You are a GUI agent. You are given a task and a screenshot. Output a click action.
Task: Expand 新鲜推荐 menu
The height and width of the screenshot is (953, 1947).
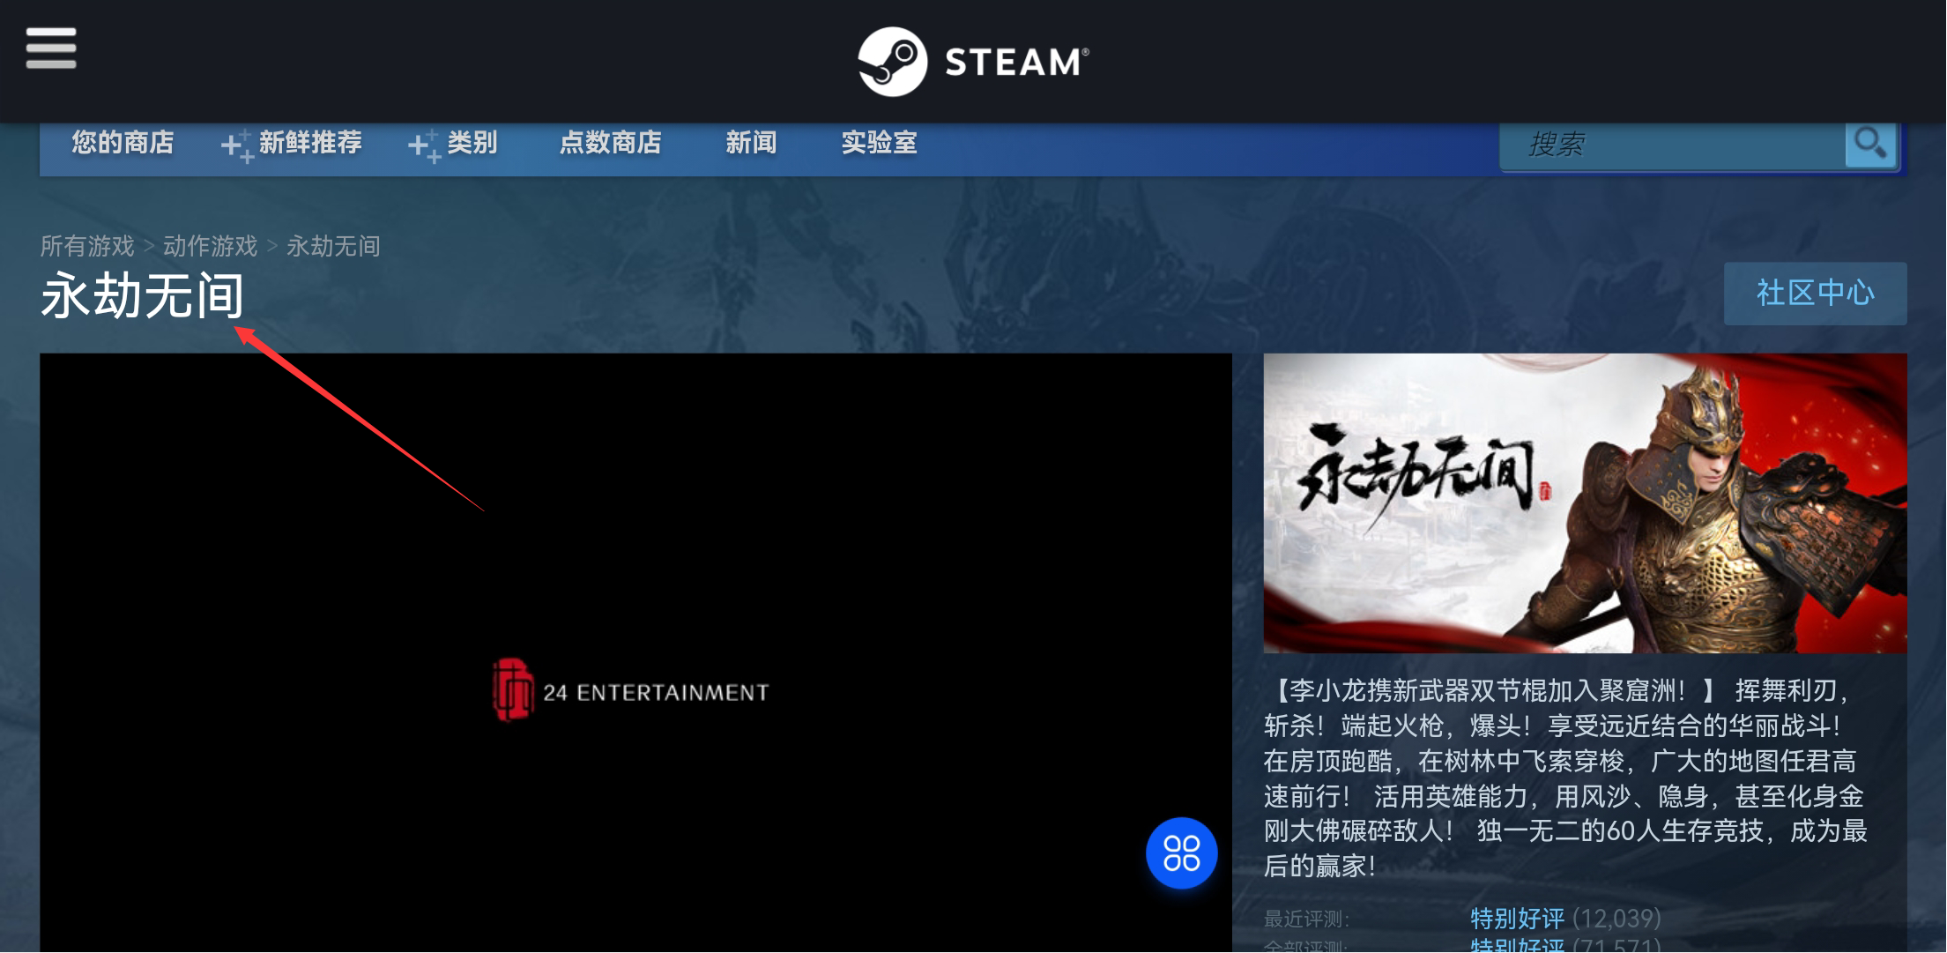click(x=292, y=144)
